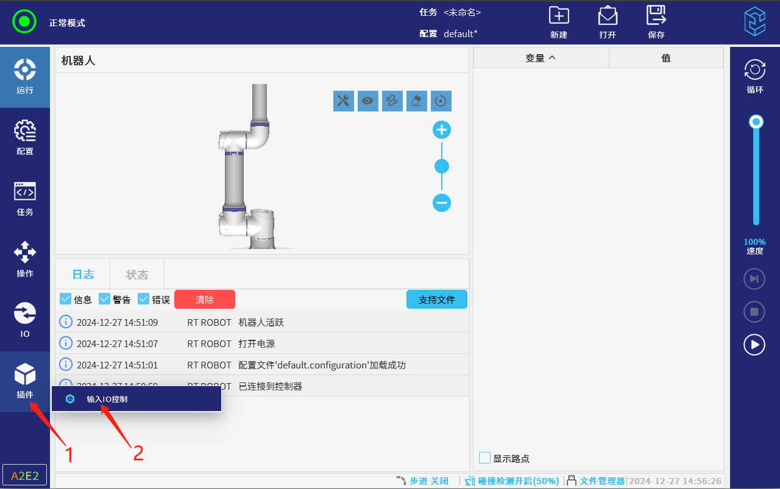Viewport: 780px width, 489px height.
Task: Toggle the eye visibility icon in robot view
Action: [x=368, y=101]
